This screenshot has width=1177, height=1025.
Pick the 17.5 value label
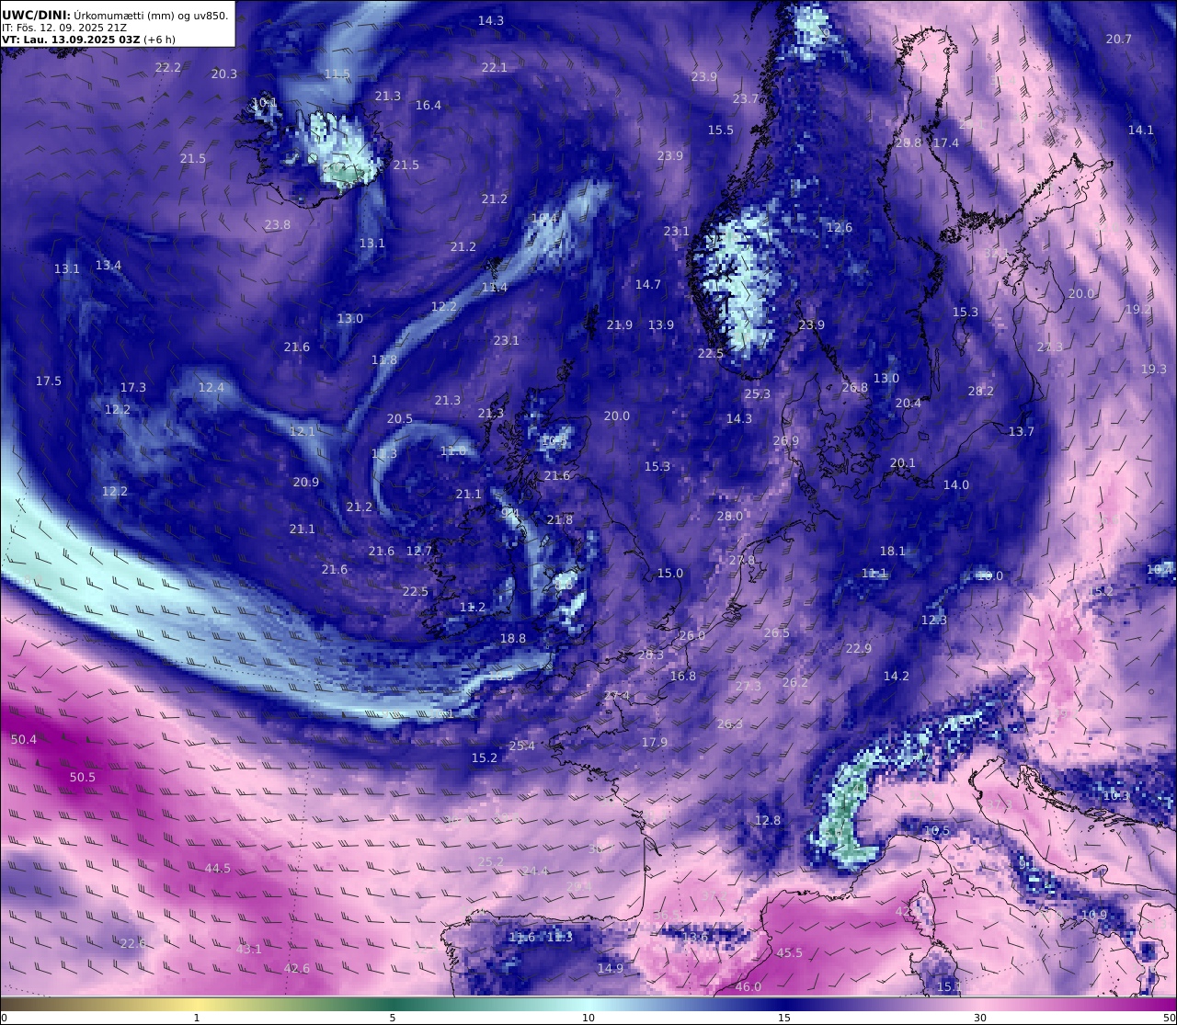tap(48, 381)
